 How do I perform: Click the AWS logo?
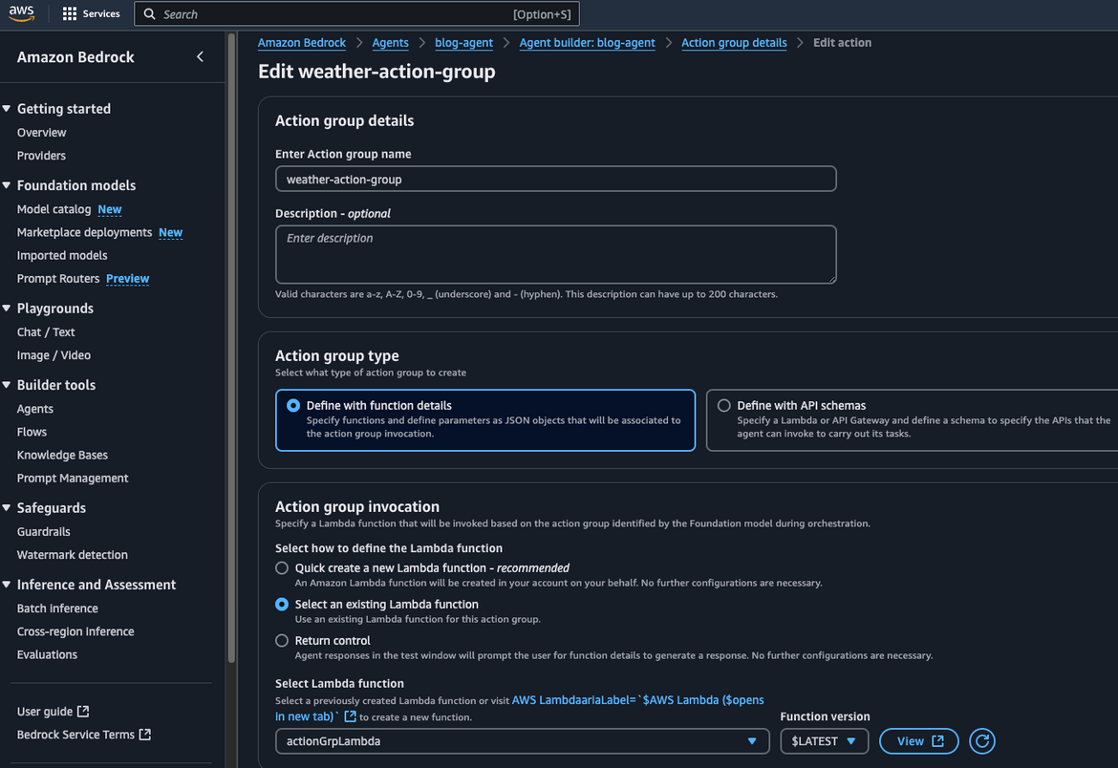click(x=21, y=13)
